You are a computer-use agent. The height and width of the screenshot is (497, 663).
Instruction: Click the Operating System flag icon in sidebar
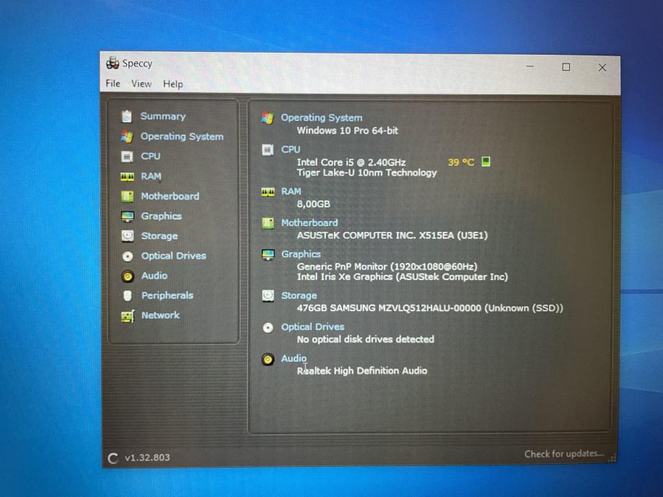coord(127,136)
